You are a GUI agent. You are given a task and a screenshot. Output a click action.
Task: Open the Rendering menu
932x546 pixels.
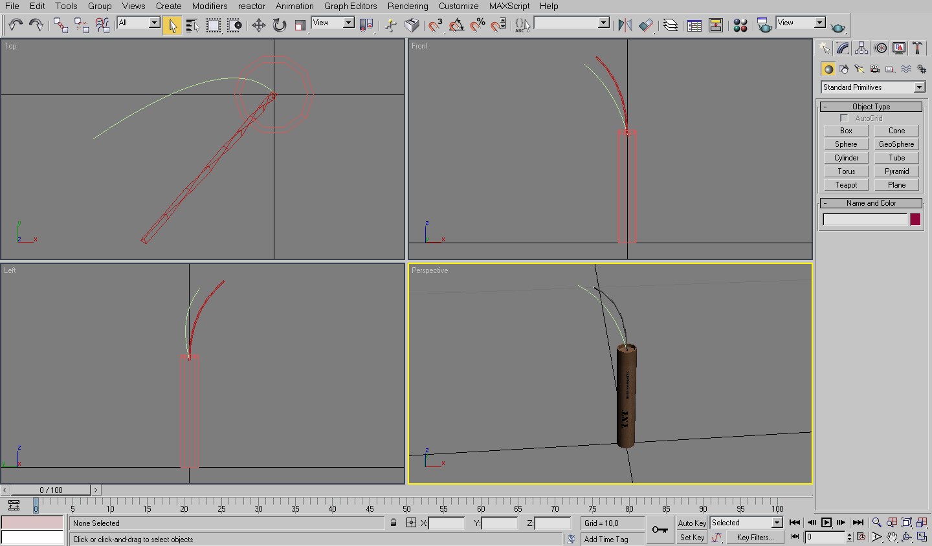coord(407,6)
